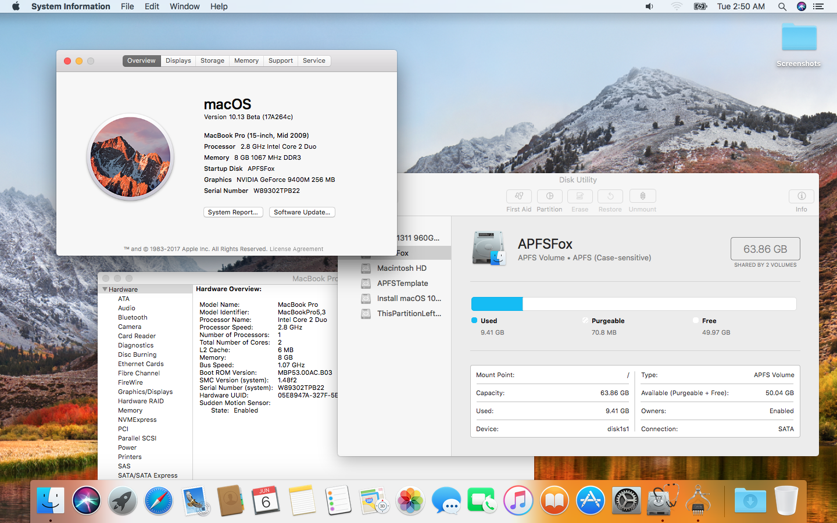Click the Unmount toolbar icon
837x523 pixels.
click(642, 196)
